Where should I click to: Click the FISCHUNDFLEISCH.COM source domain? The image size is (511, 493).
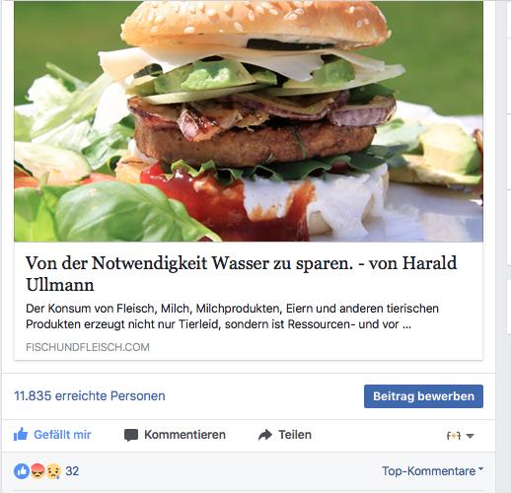[88, 347]
